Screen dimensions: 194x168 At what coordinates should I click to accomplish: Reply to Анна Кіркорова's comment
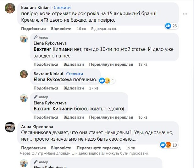61,148
